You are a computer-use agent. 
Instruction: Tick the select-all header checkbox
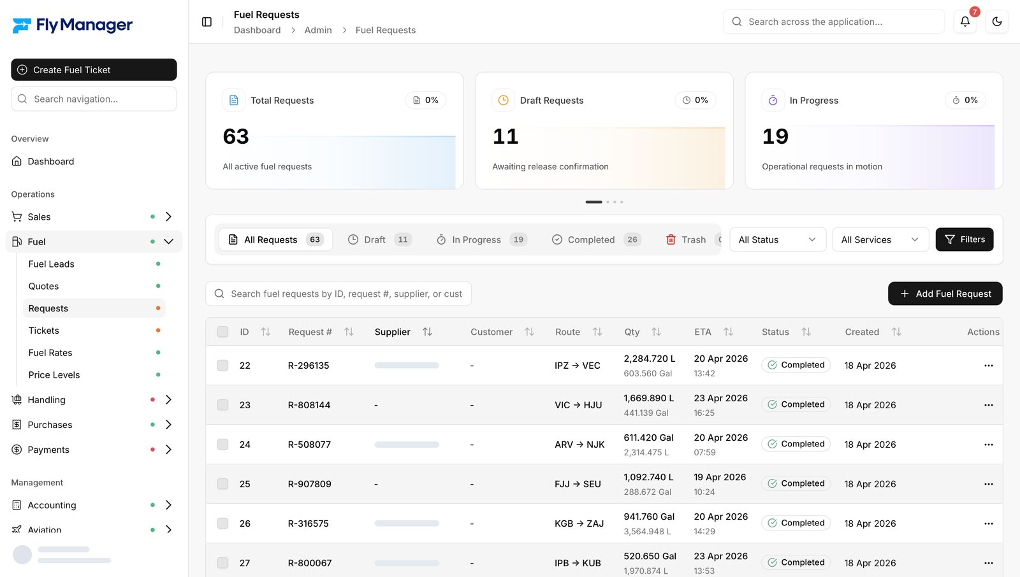(222, 332)
